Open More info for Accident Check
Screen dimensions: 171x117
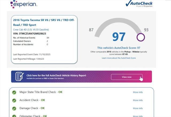(138, 100)
